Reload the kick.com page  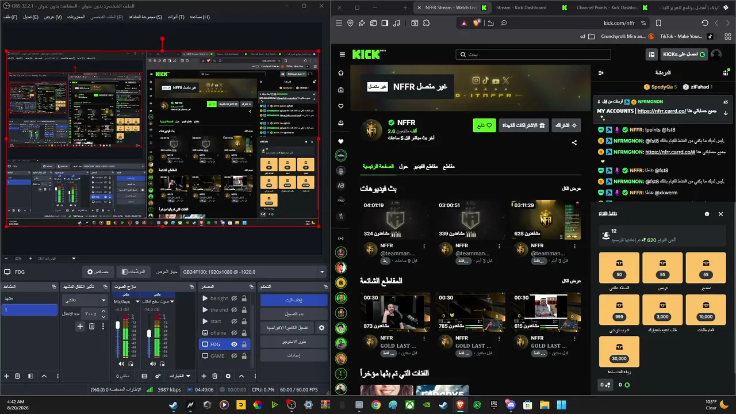(x=705, y=23)
